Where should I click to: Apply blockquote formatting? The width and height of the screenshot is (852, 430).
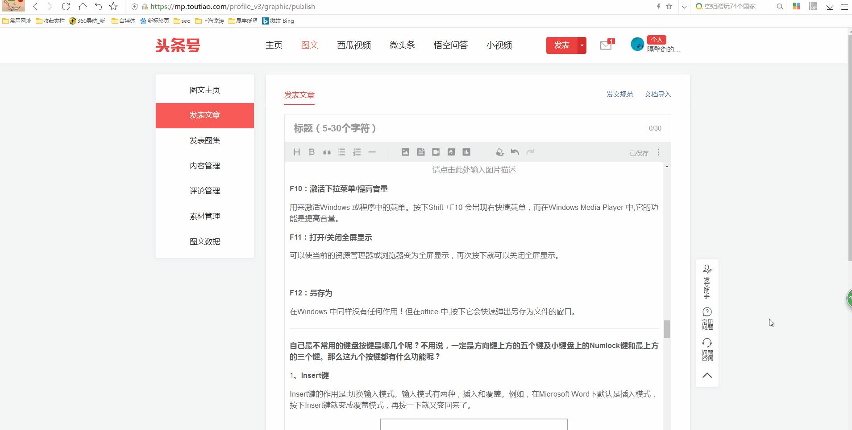327,152
